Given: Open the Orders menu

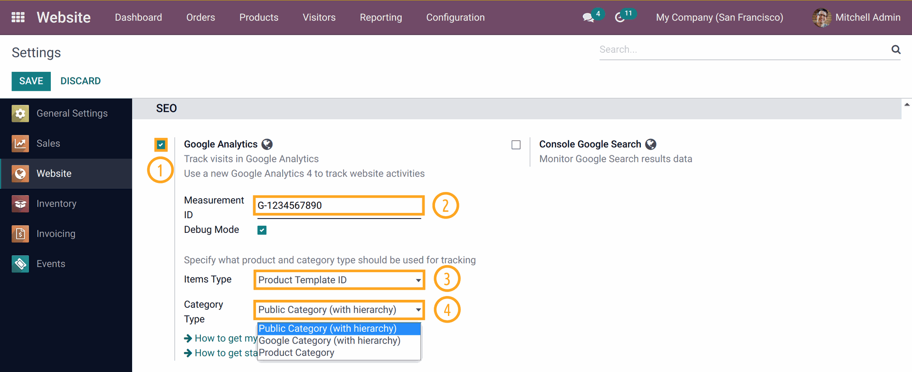Looking at the screenshot, I should (x=200, y=18).
